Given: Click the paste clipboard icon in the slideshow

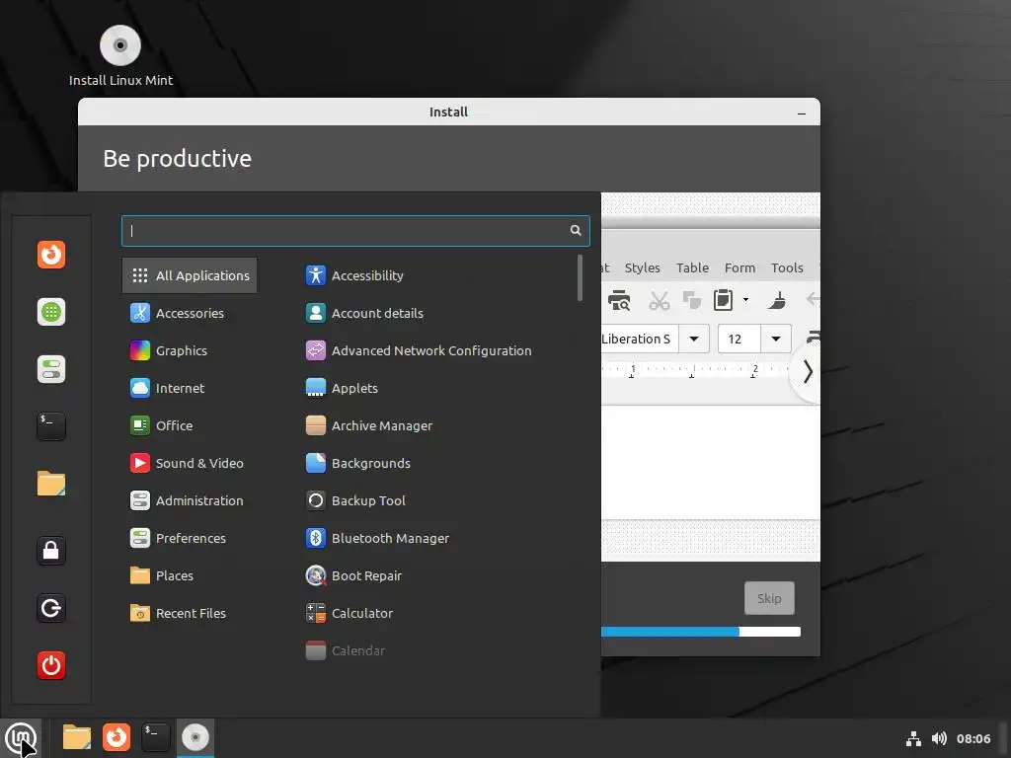Looking at the screenshot, I should (x=724, y=300).
